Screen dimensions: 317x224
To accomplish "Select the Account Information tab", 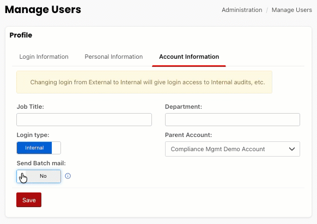I will tap(189, 57).
